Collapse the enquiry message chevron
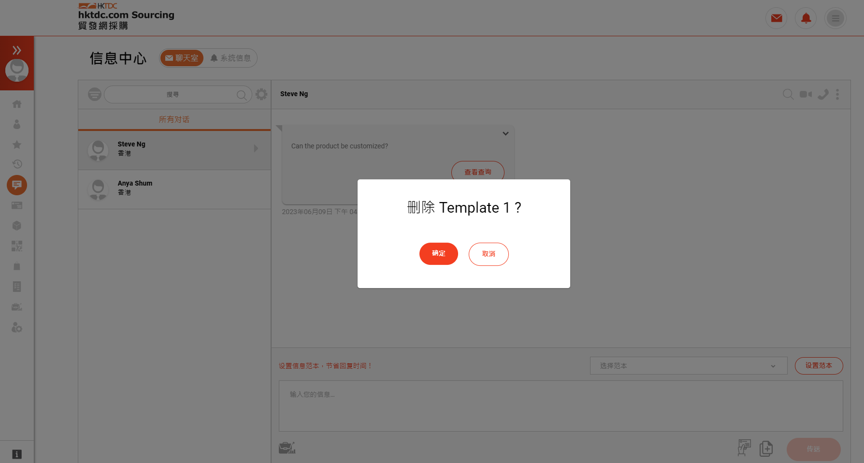Viewport: 864px width, 463px height. (x=505, y=133)
